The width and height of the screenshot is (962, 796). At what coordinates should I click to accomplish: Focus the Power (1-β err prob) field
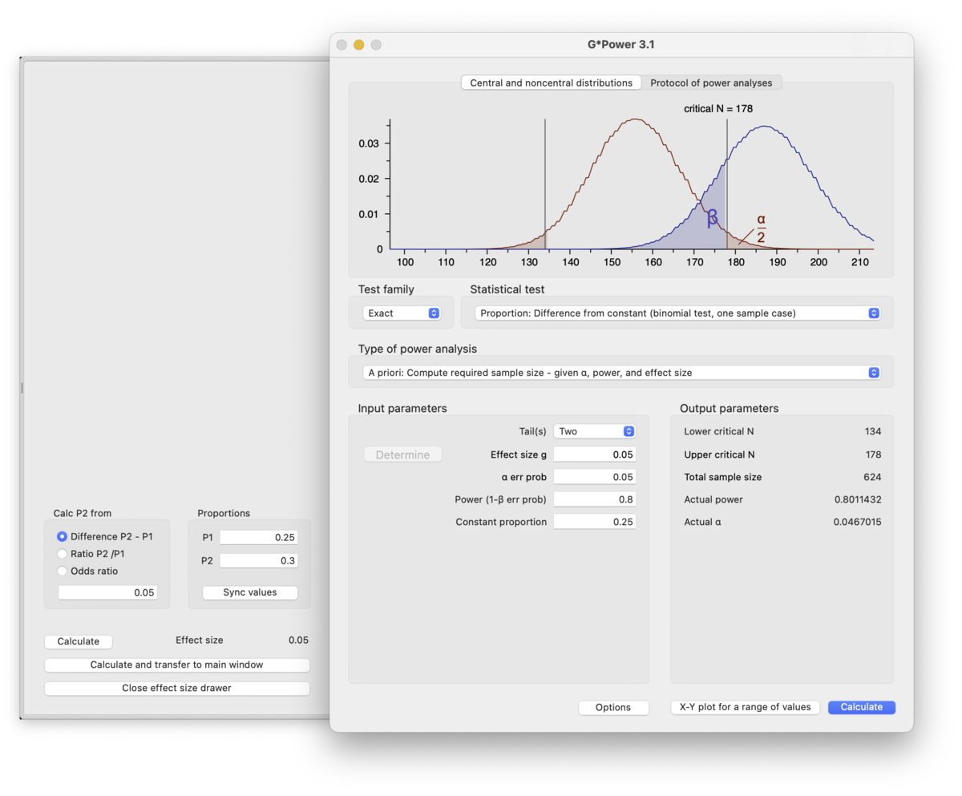pyautogui.click(x=595, y=499)
